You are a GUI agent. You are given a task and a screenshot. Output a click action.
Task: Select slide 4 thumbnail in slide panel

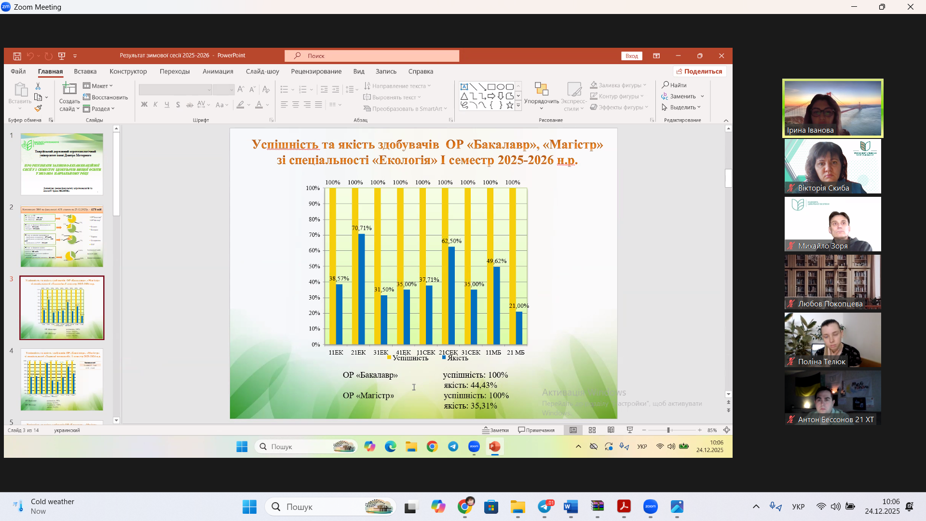62,379
